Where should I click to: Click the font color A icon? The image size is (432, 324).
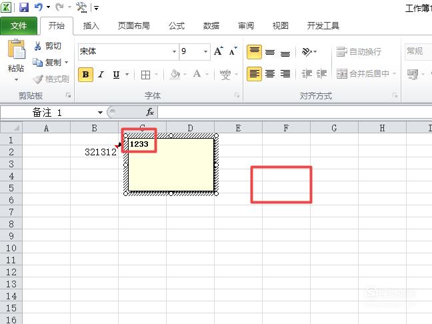(197, 74)
